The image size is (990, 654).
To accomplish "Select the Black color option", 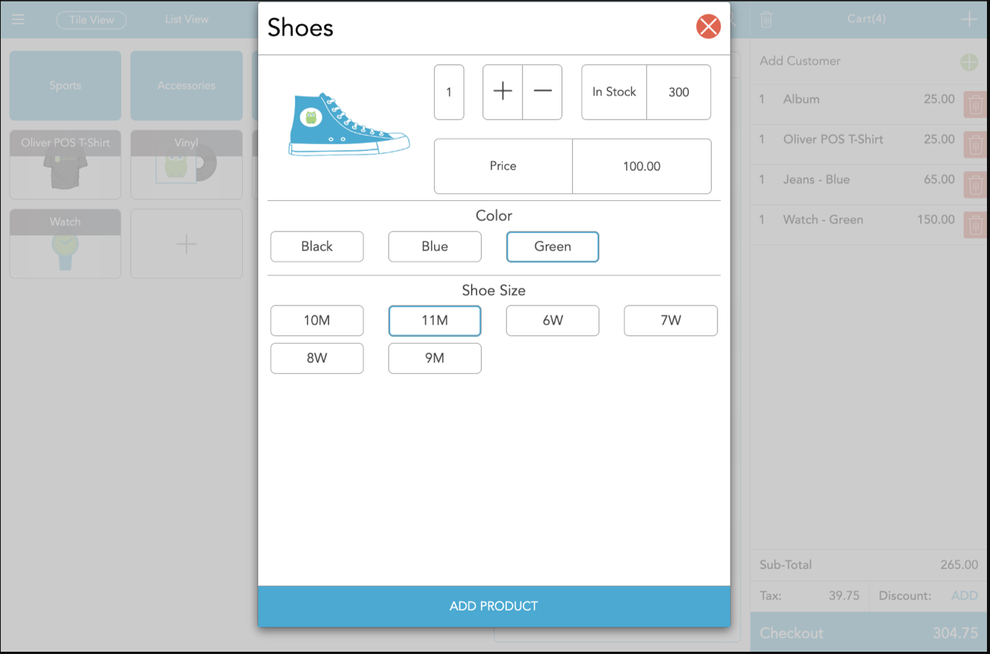I will tap(316, 246).
